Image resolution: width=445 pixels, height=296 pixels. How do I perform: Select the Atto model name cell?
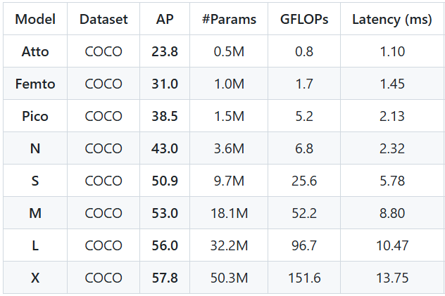[35, 51]
